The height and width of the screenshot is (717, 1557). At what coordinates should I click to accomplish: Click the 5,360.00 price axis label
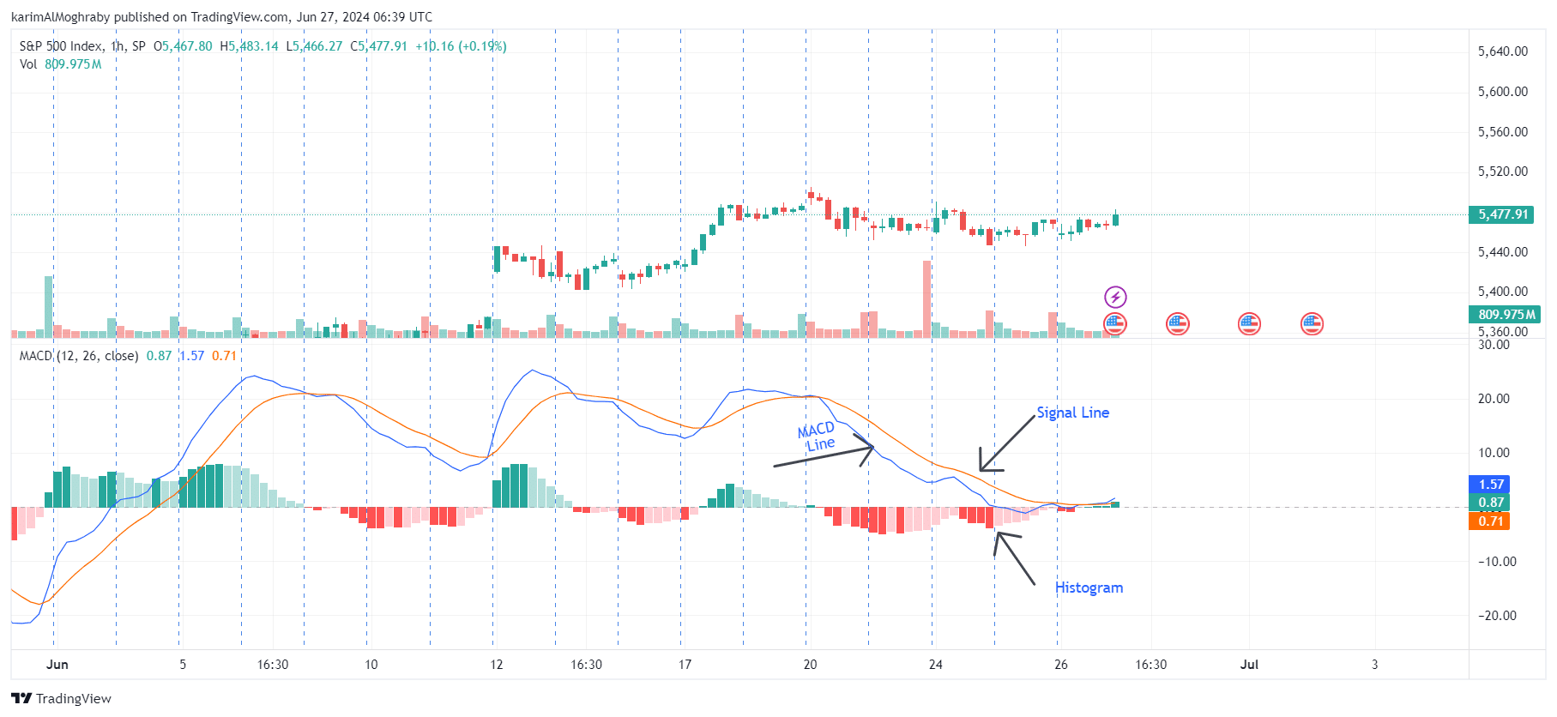[x=1503, y=332]
